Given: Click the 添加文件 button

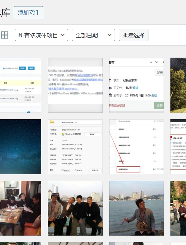Looking at the screenshot, I should [28, 12].
